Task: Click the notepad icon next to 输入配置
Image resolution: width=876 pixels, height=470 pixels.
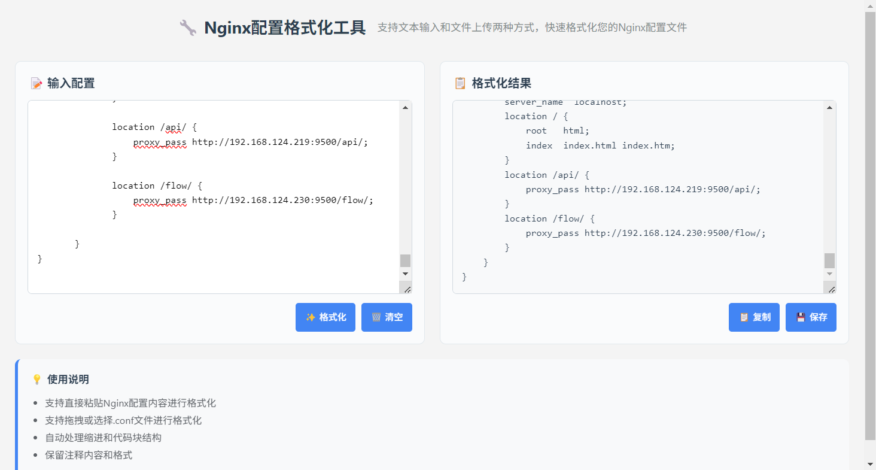Action: pos(36,83)
